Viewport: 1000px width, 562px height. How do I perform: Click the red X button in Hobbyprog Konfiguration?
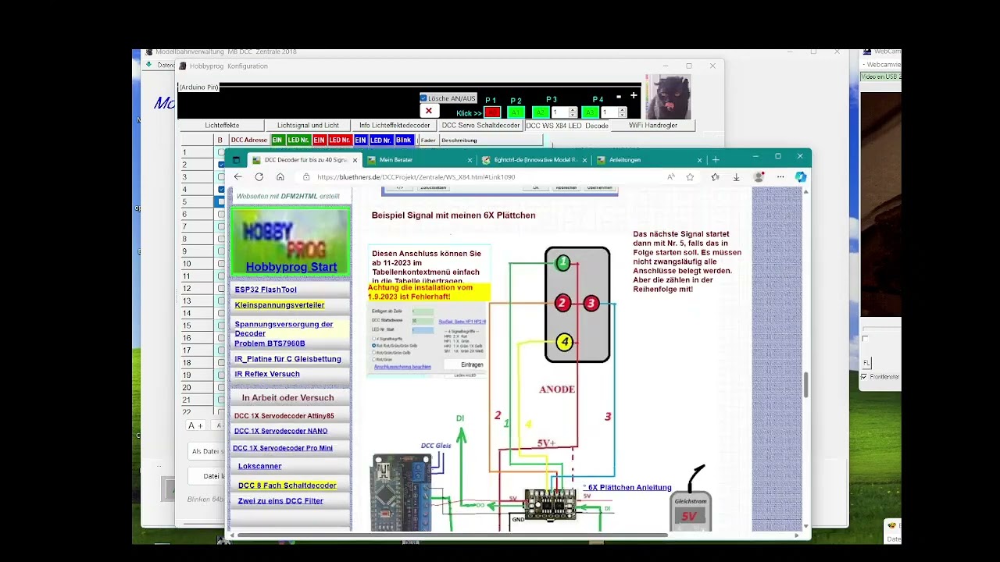[x=428, y=111]
